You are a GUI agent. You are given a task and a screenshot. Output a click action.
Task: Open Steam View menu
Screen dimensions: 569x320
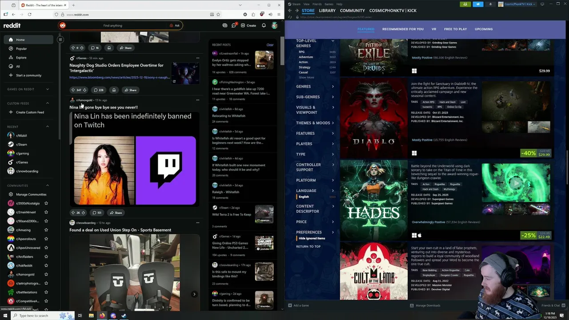(306, 4)
